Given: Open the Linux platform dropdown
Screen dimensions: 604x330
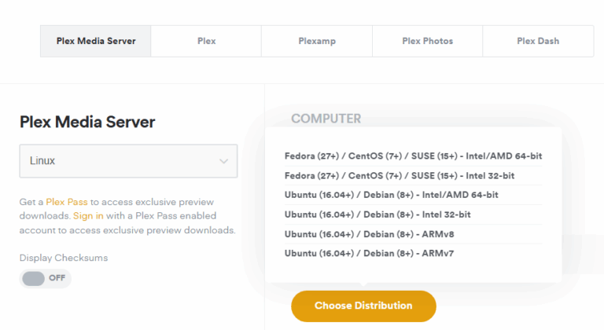Looking at the screenshot, I should pos(128,161).
